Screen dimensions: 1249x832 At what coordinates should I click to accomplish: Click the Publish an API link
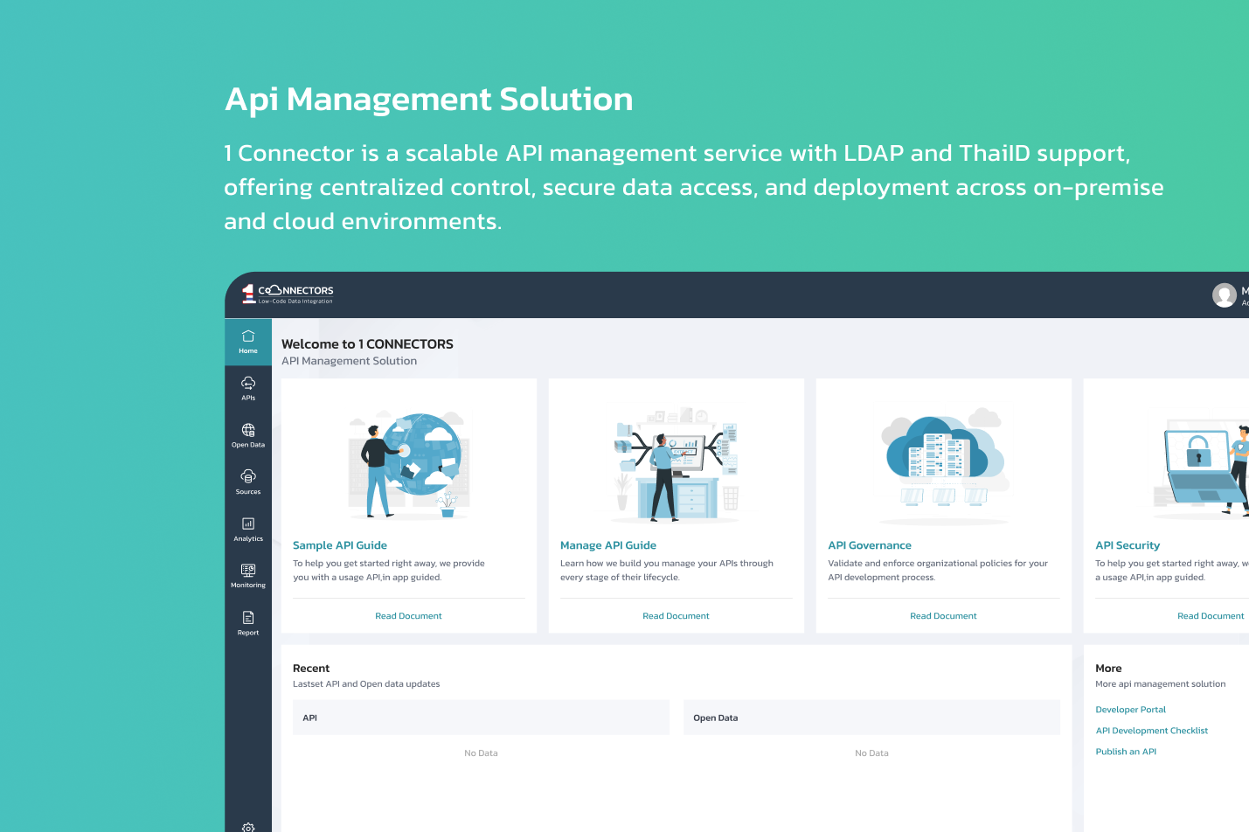(1126, 752)
